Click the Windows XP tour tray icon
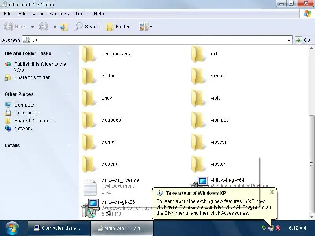The image size is (315, 236). [271, 228]
